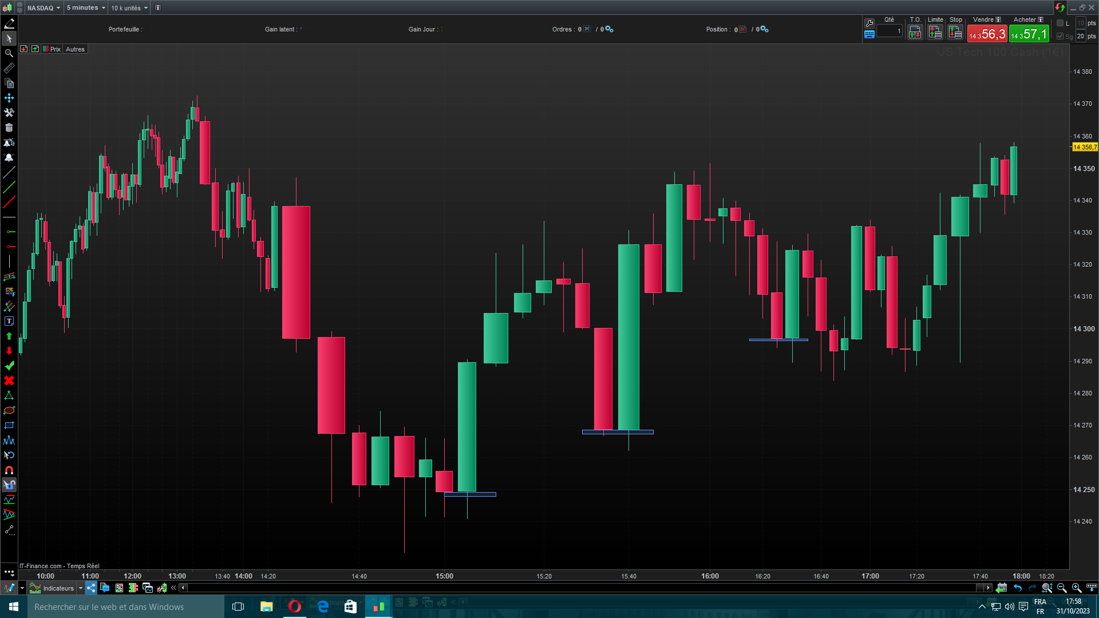
Task: Toggle the Sg checkbox
Action: (x=1060, y=36)
